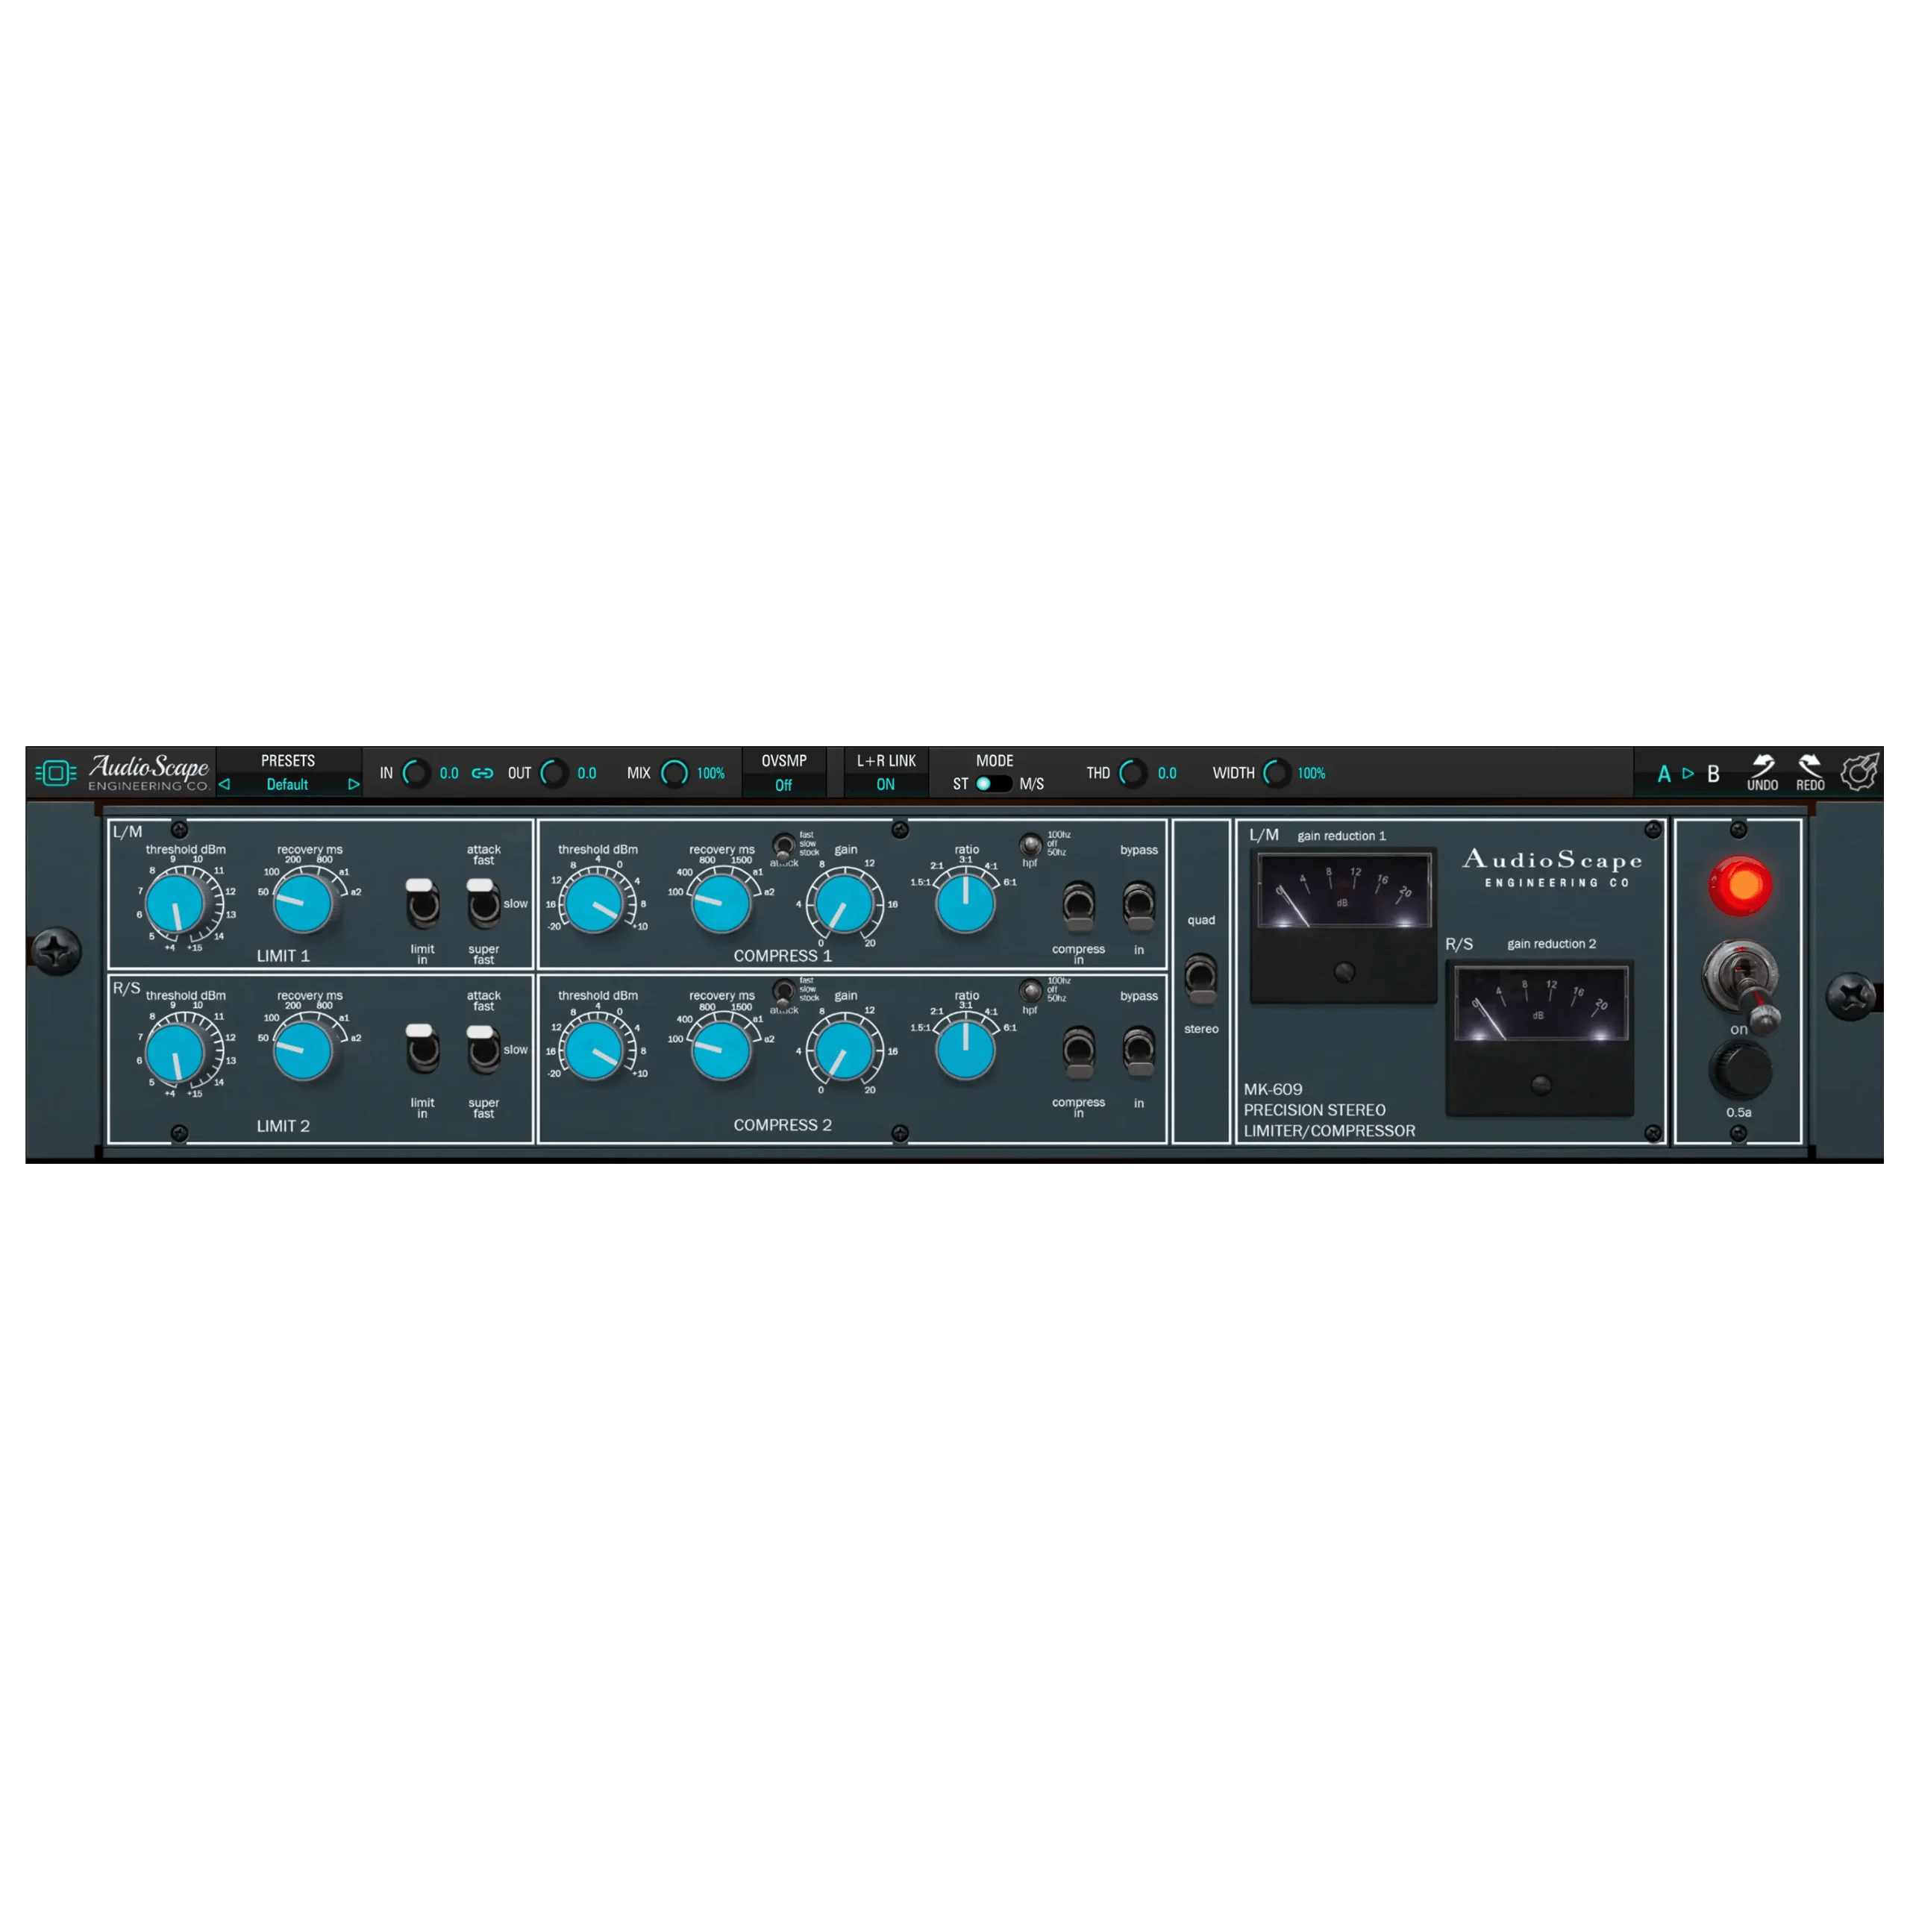Flip the COMPRESS 2 hpf switch
The width and height of the screenshot is (1910, 1910).
[1031, 991]
